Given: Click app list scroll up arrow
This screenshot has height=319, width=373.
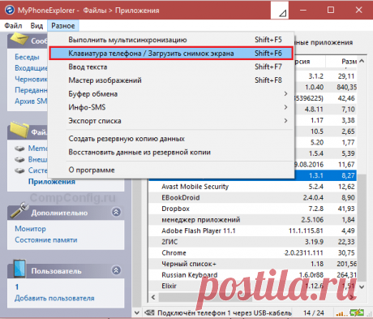Looking at the screenshot, I should point(362,62).
